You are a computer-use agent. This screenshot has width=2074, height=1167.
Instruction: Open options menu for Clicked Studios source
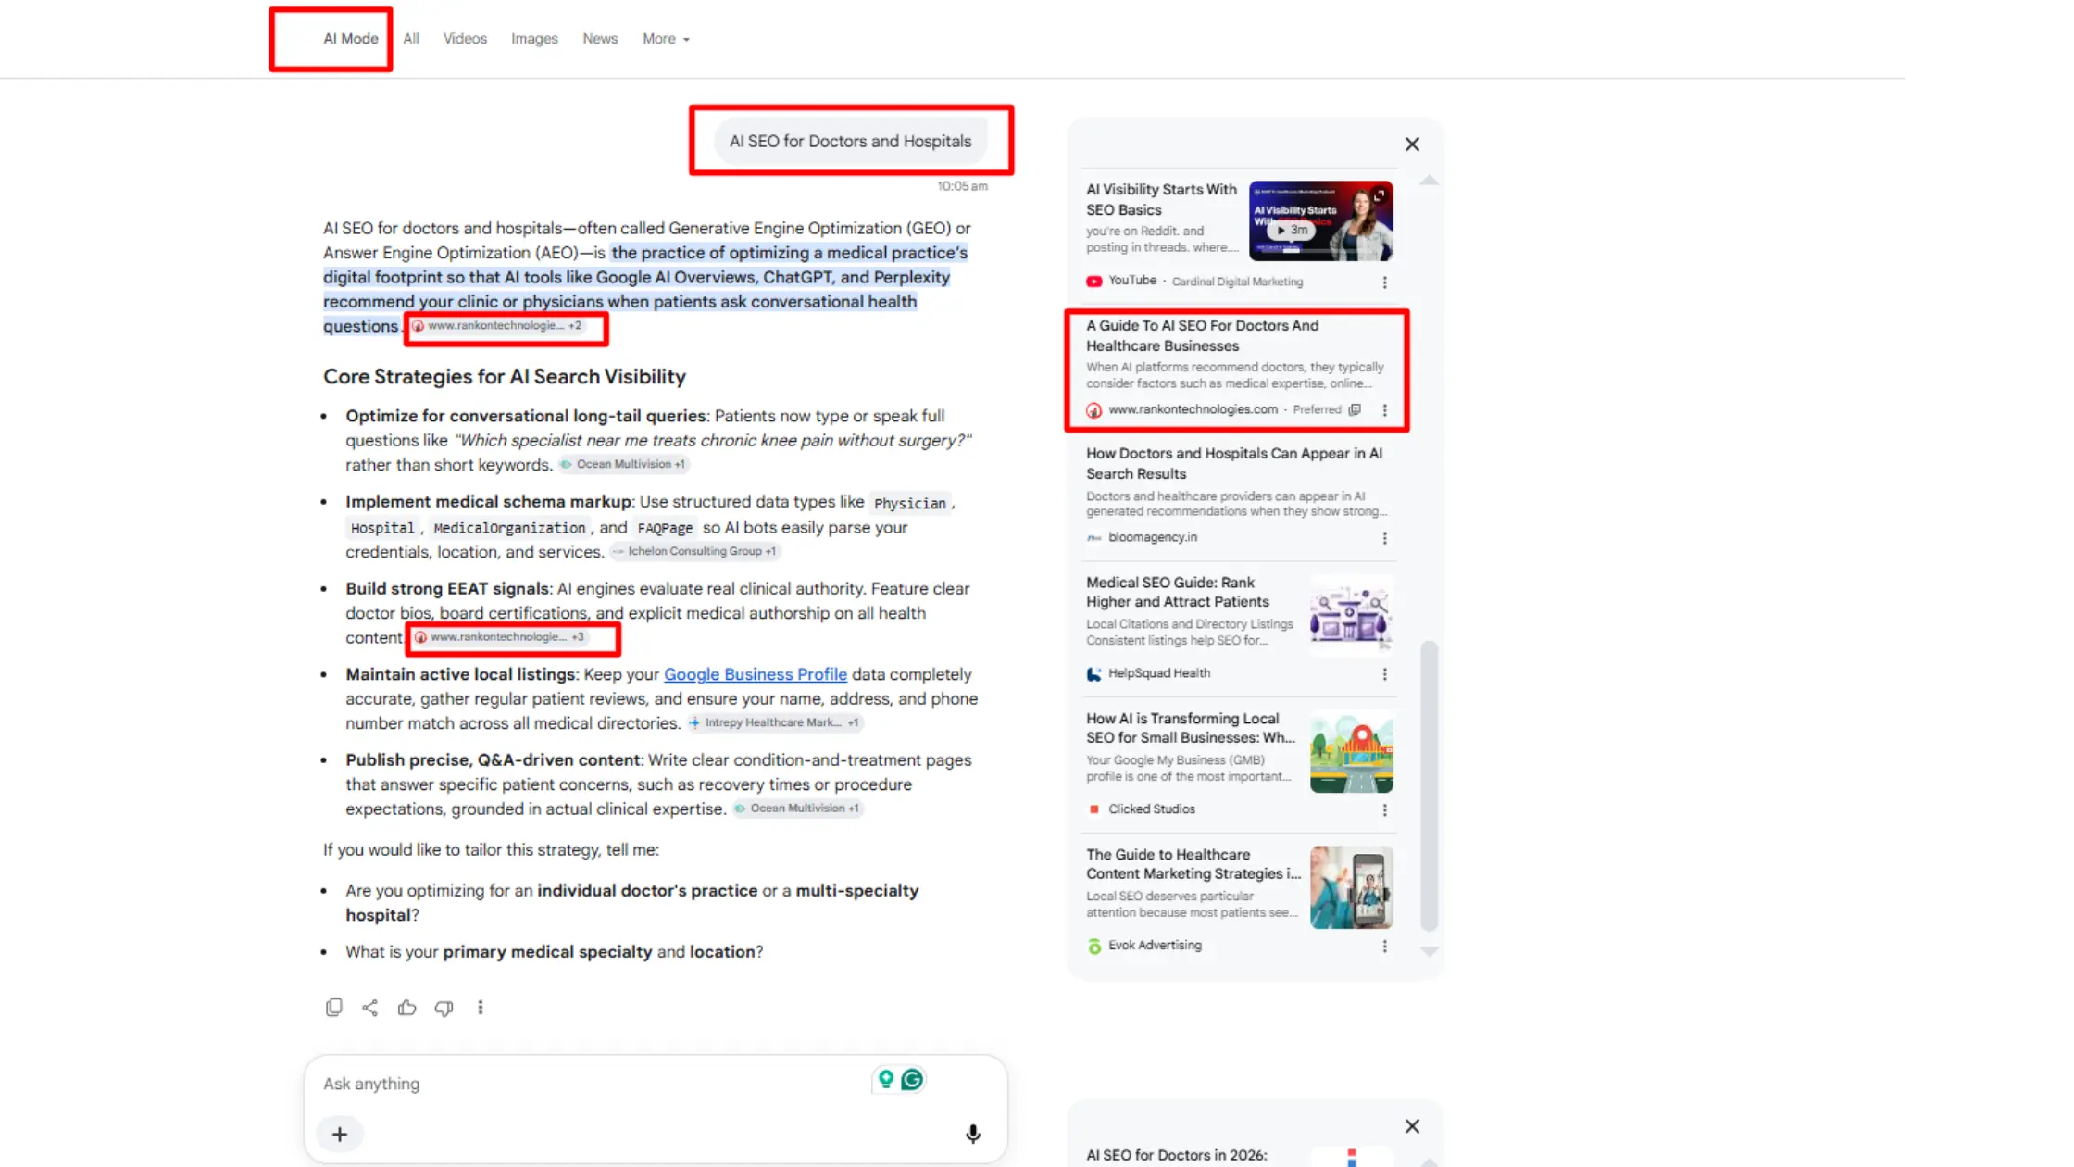click(1384, 809)
